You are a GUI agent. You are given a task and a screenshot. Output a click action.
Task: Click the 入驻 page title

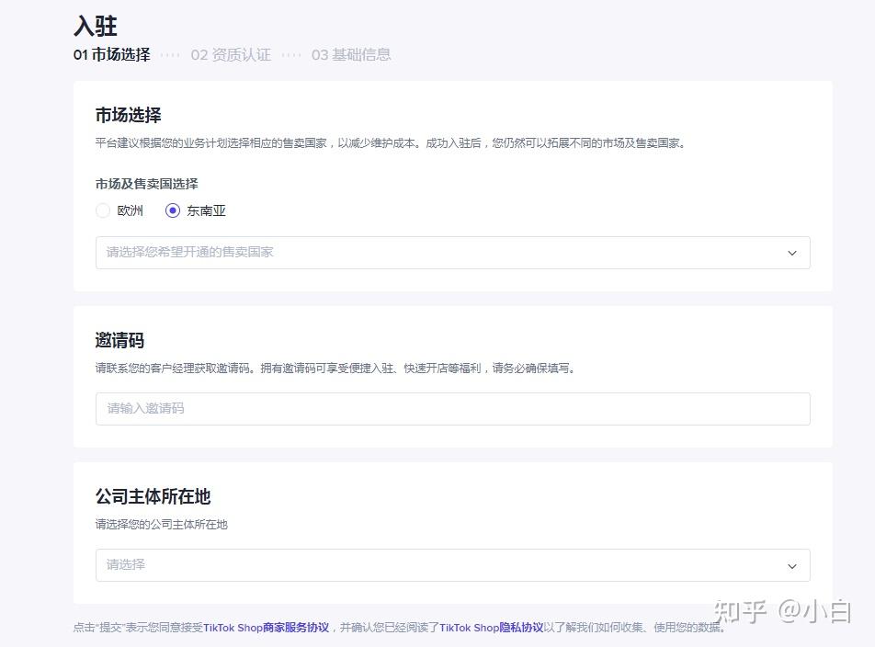click(96, 26)
